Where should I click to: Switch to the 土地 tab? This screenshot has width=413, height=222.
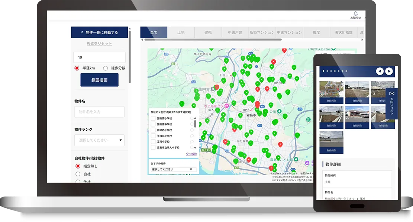[x=181, y=33]
